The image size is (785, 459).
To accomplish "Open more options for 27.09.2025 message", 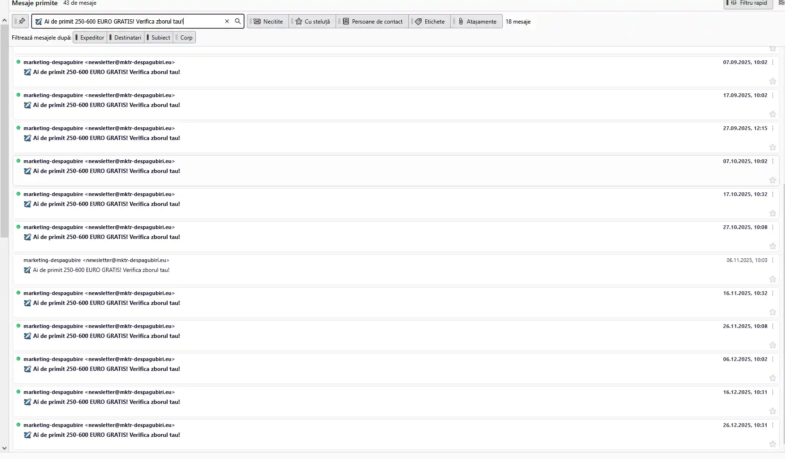I will [773, 128].
